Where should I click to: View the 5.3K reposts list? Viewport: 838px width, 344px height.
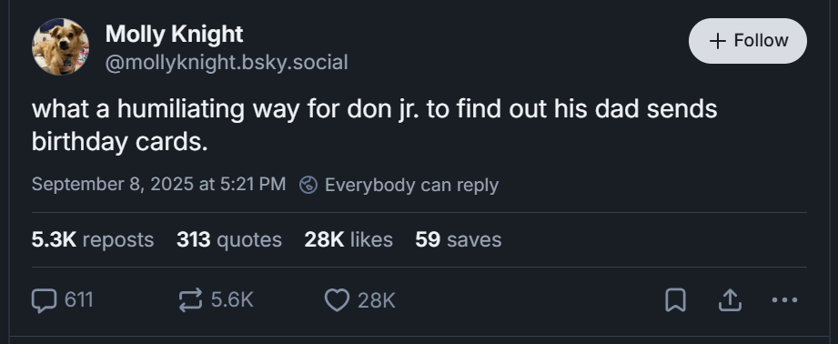[x=93, y=240]
